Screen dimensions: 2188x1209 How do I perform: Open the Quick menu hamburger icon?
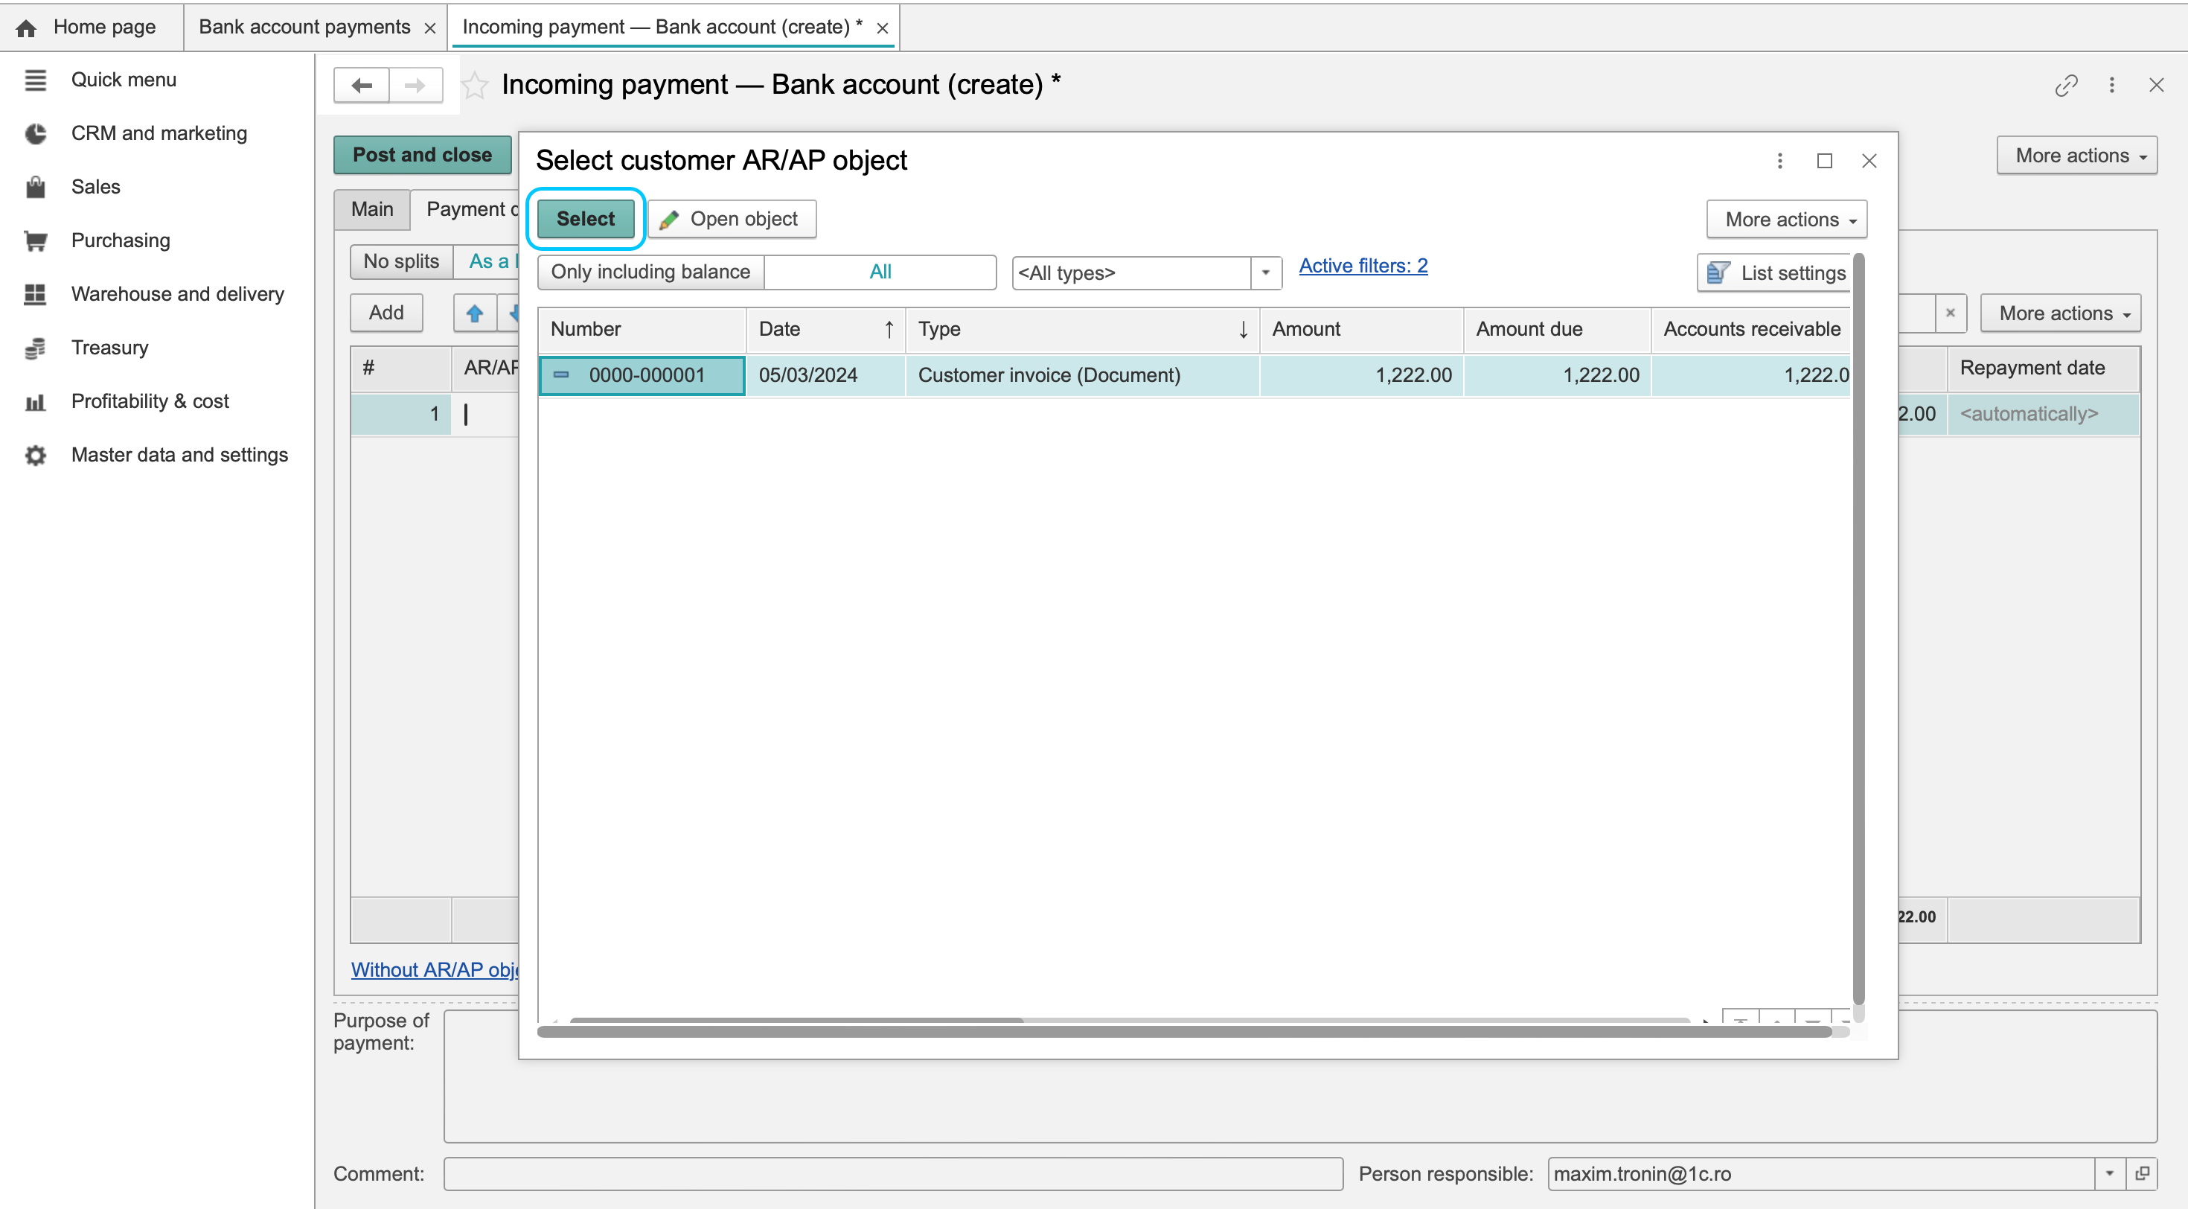point(35,80)
